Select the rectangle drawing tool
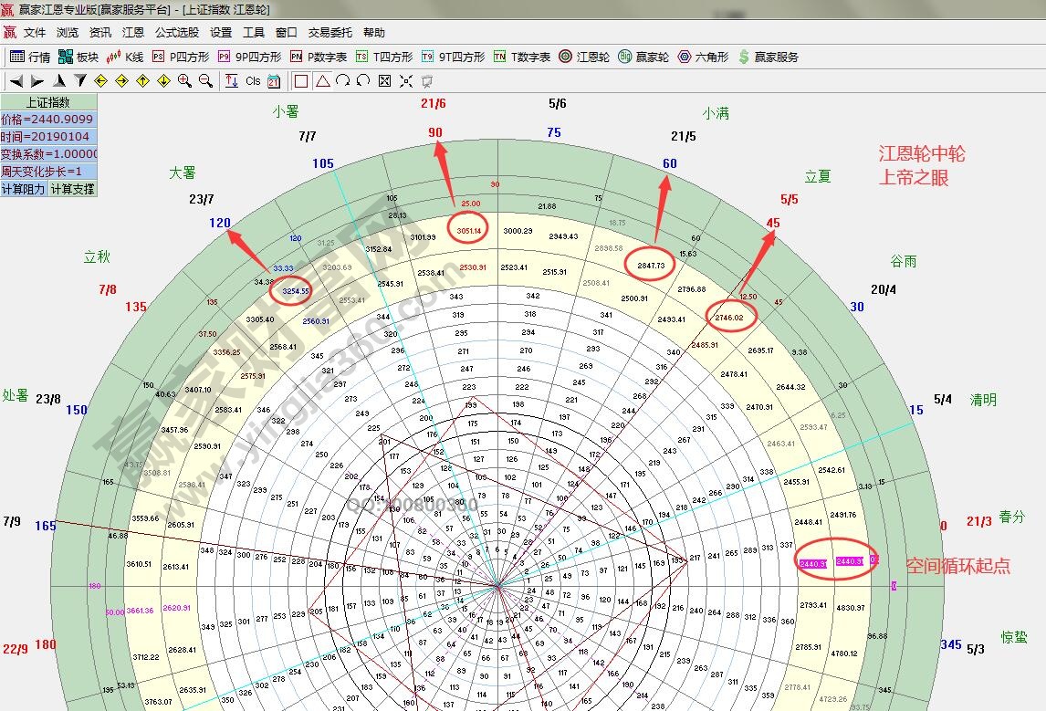1046x711 pixels. click(301, 81)
